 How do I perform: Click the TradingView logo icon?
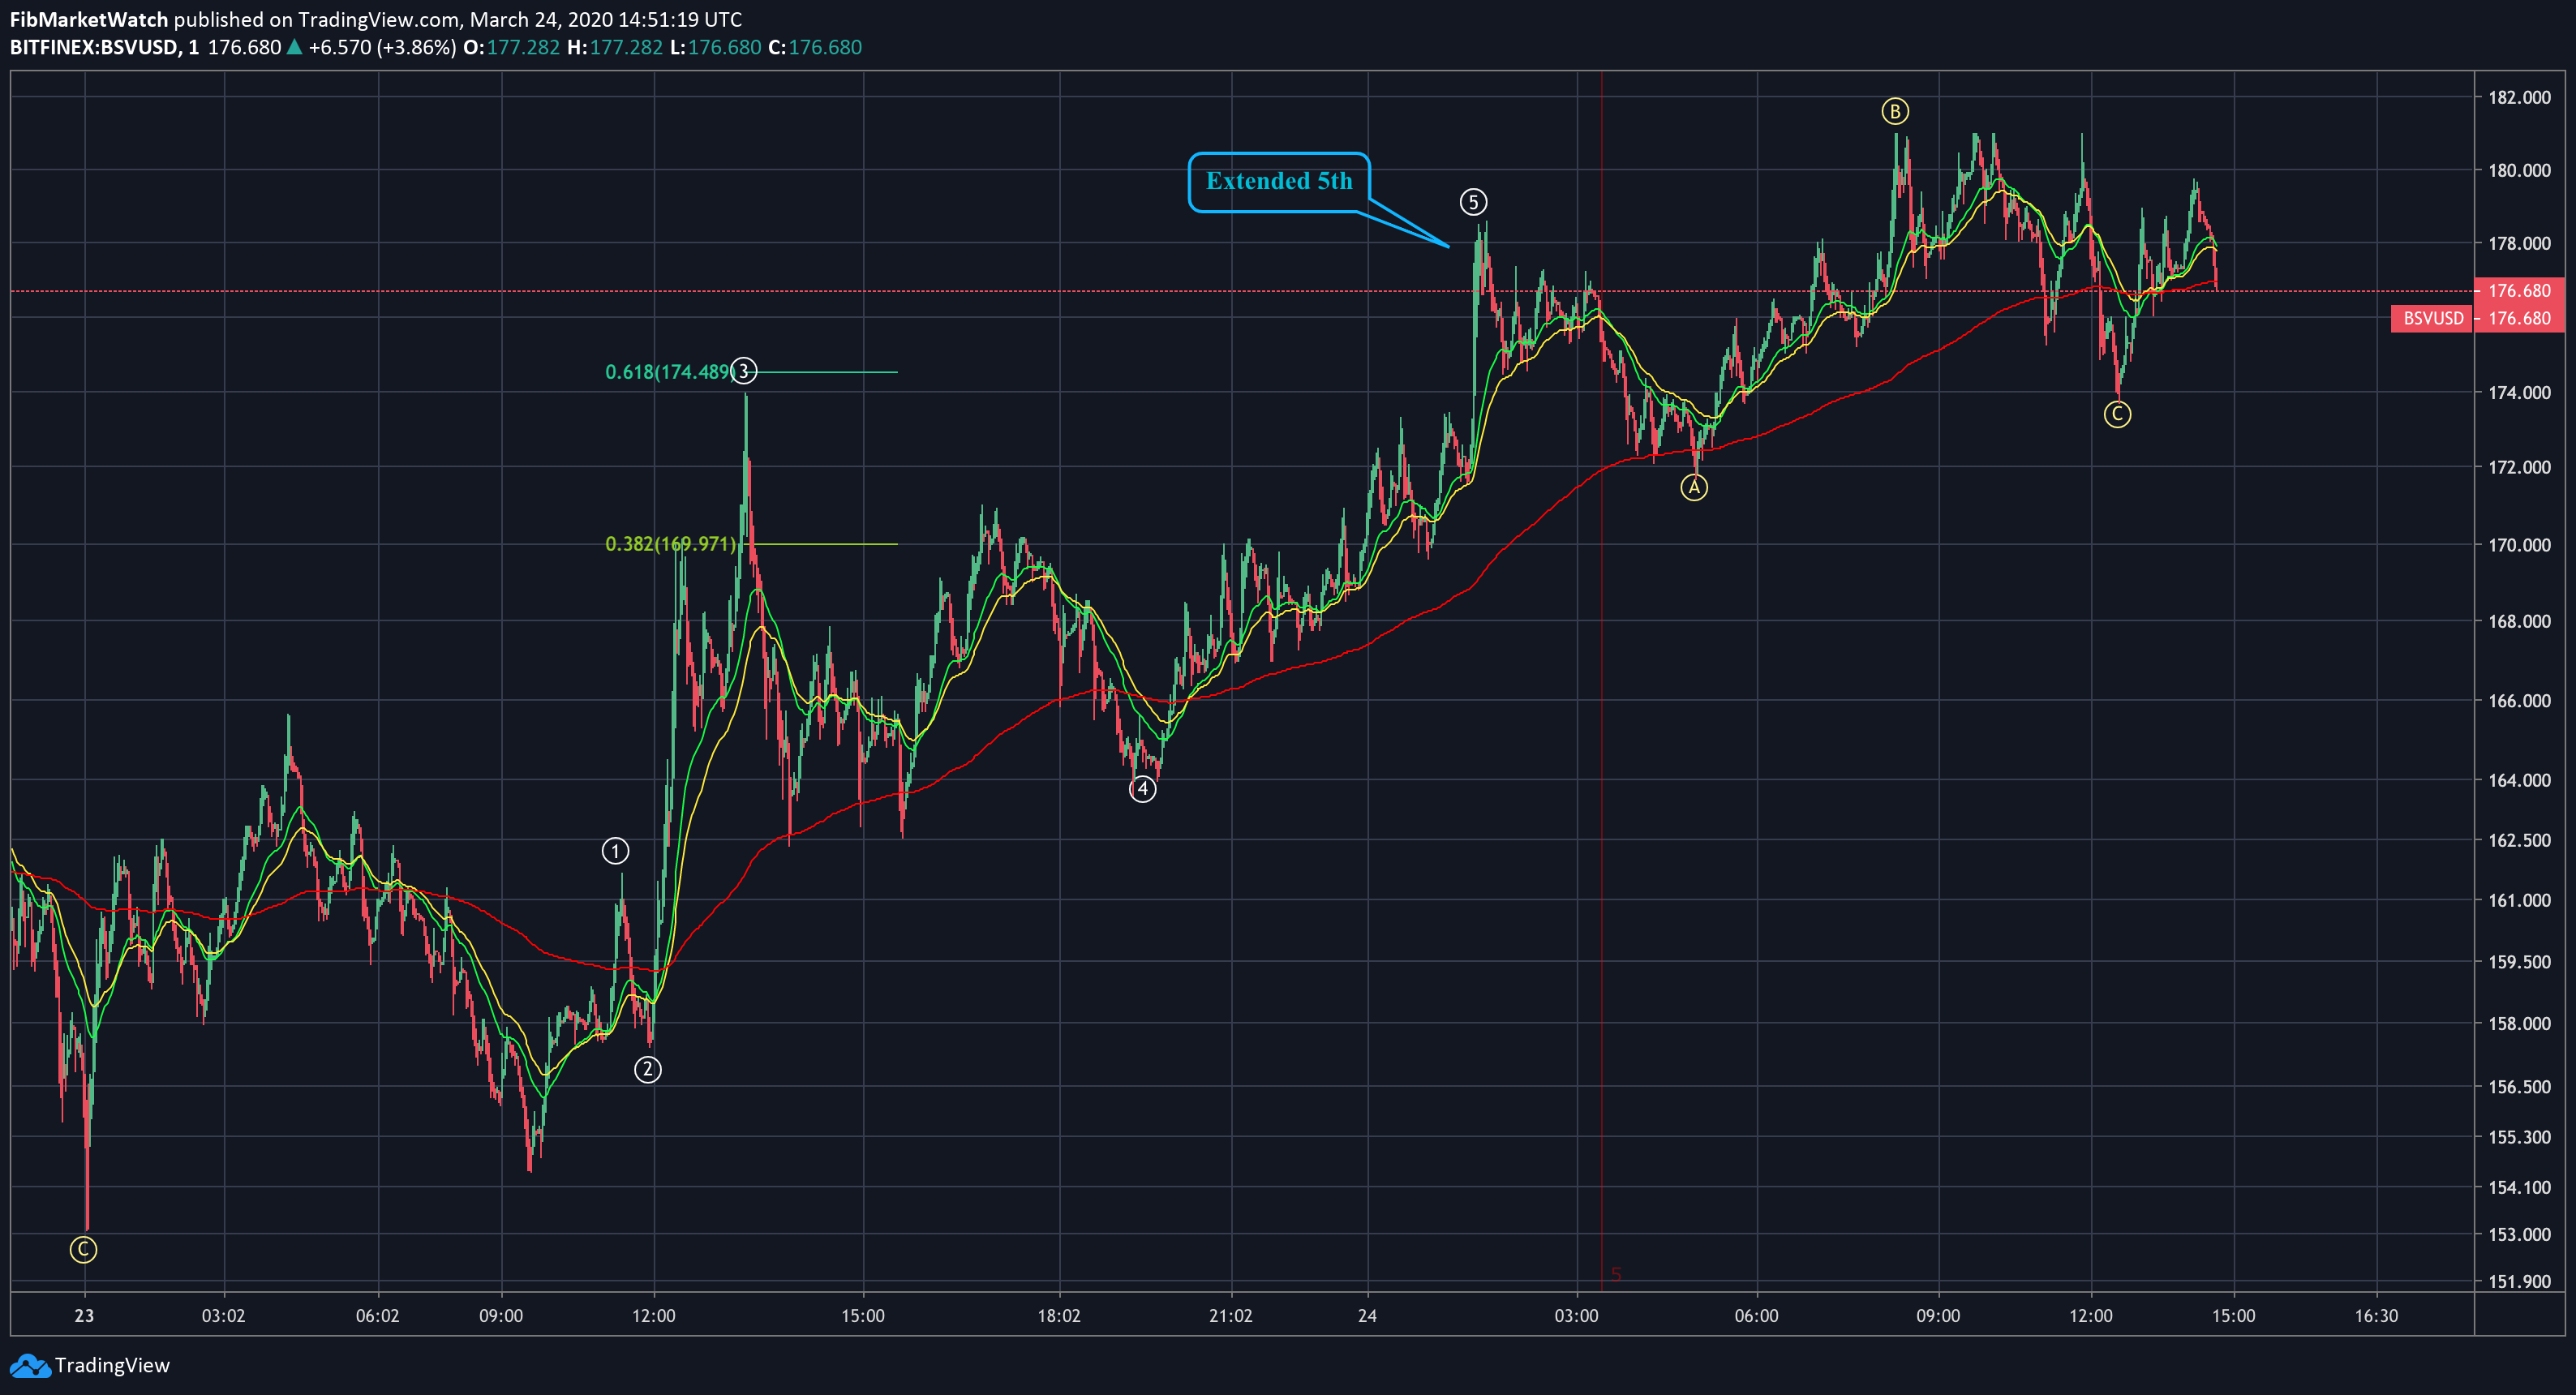pyautogui.click(x=29, y=1366)
